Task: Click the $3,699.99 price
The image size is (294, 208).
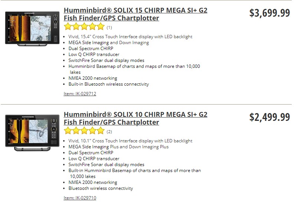Action: tap(269, 13)
